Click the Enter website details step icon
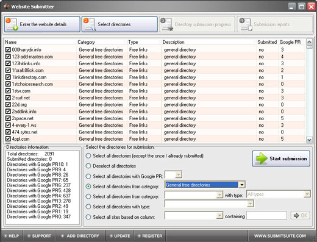317x242 pixels. pos(12,24)
